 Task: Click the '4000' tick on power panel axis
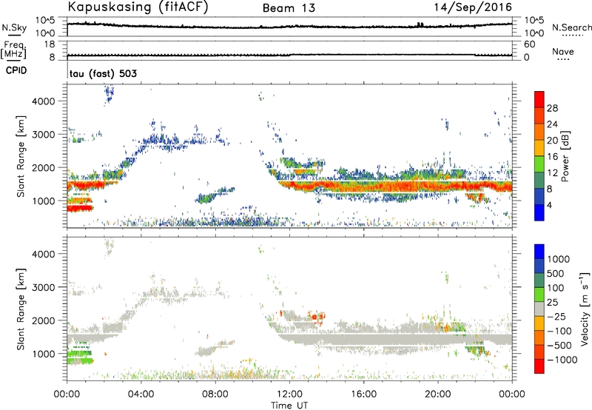(44, 101)
